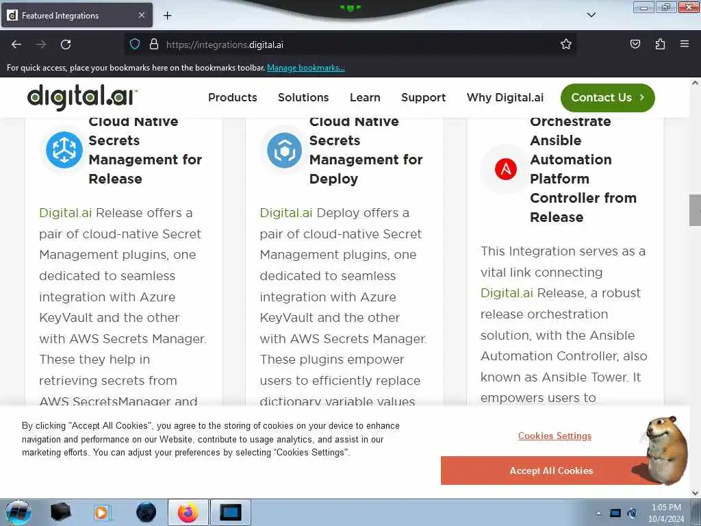Open the blue window taskbar app
This screenshot has width=701, height=526.
tap(230, 512)
